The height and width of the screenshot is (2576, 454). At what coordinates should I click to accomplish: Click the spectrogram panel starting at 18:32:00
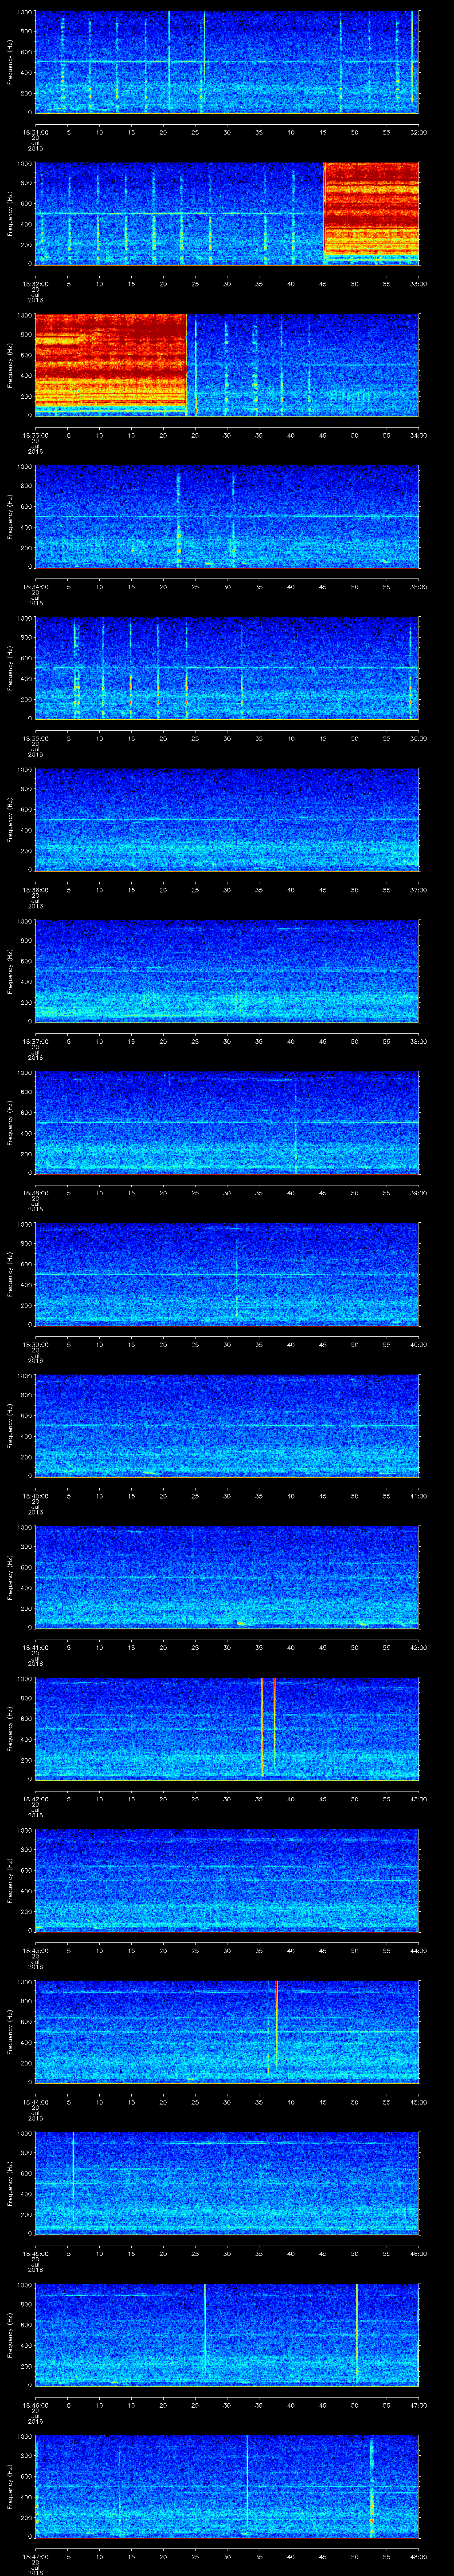tap(227, 213)
